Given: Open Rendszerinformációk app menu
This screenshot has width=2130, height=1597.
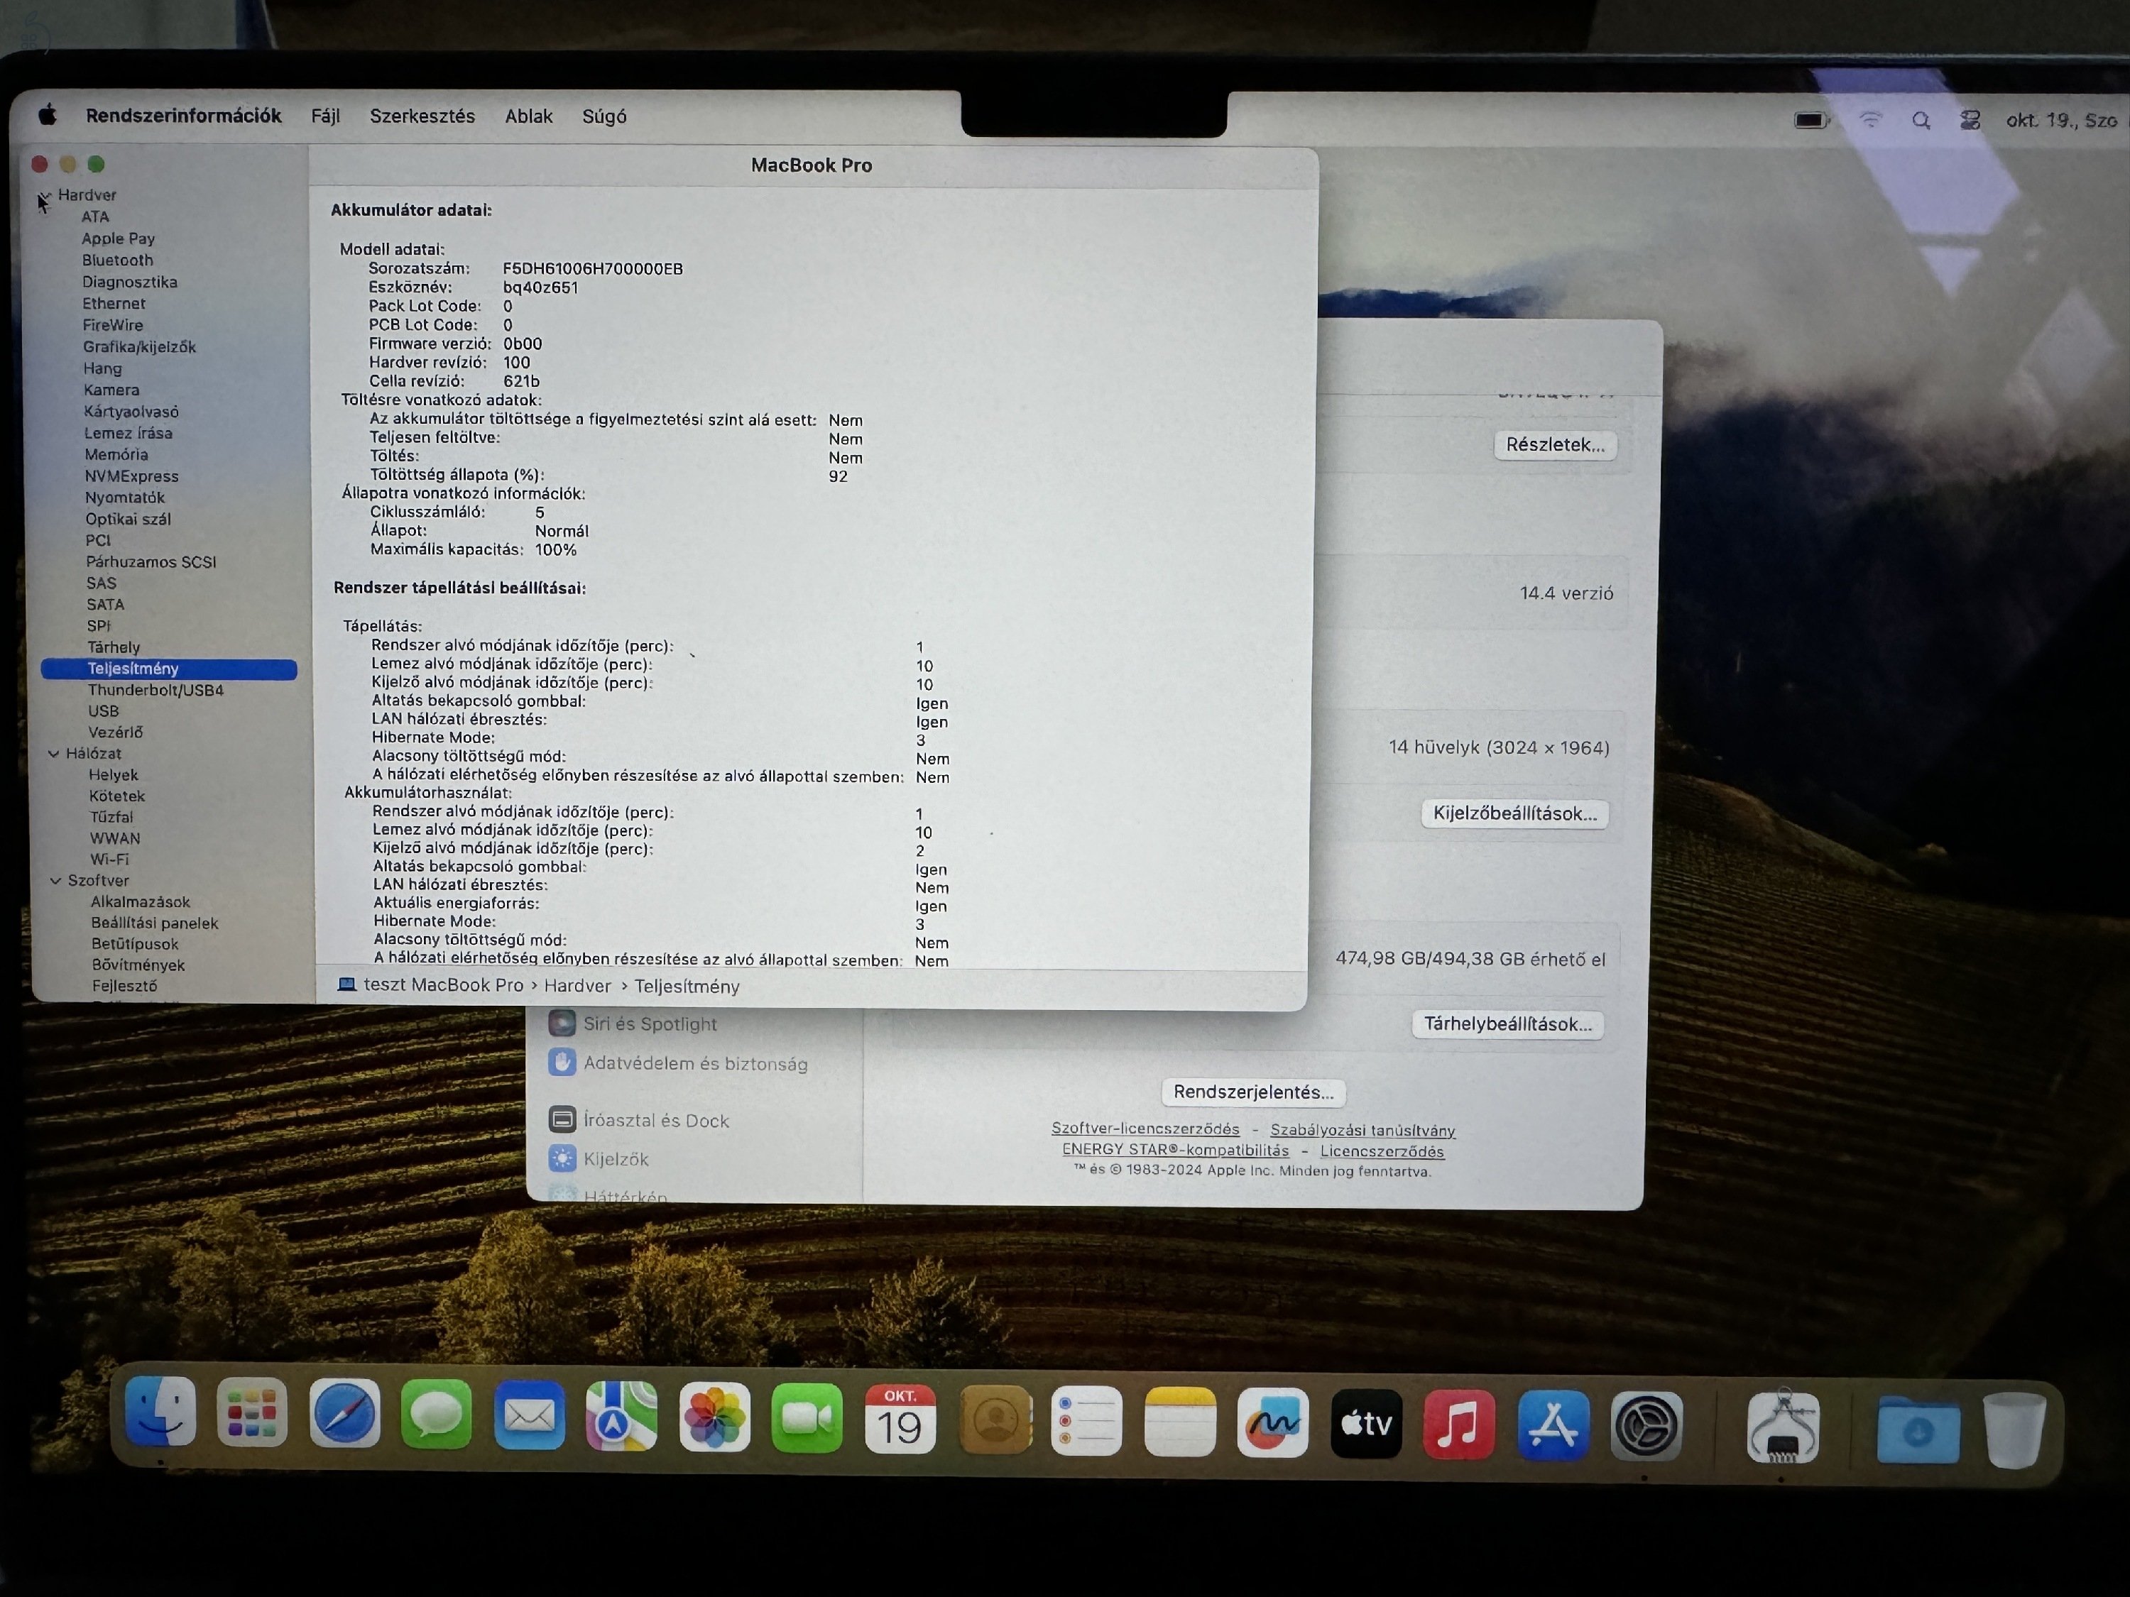Looking at the screenshot, I should pos(184,116).
